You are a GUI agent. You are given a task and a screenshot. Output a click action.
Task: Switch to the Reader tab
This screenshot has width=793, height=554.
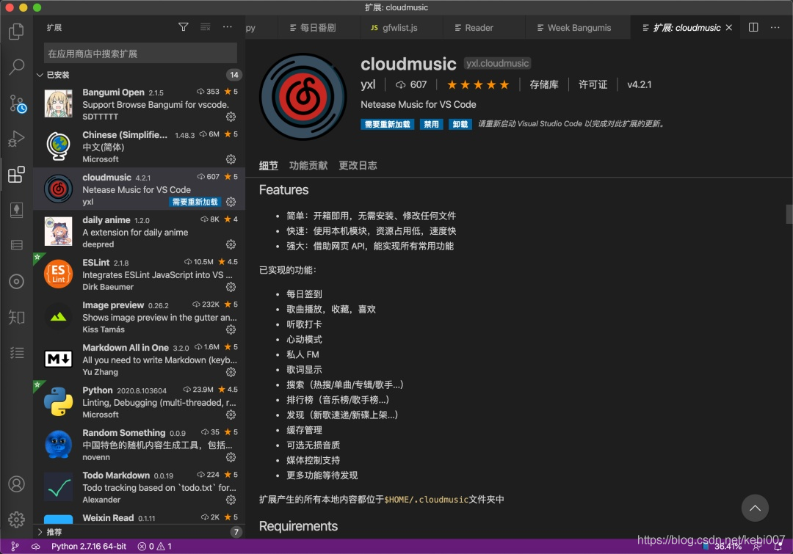(x=478, y=27)
